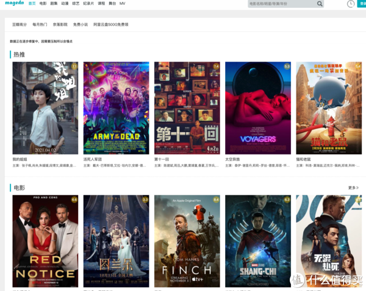
Task: Click the 豆瓣高分 link
Action: [20, 24]
